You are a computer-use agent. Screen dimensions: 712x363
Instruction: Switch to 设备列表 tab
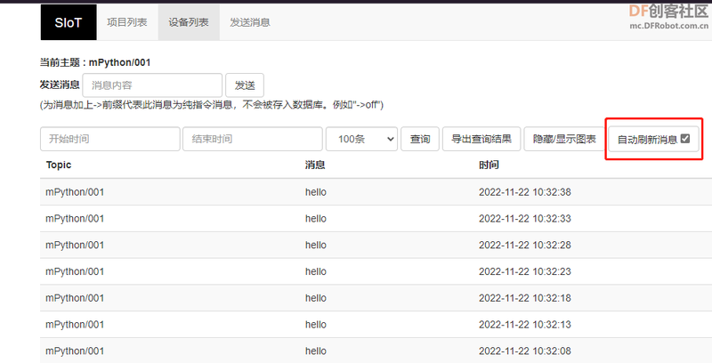click(189, 22)
